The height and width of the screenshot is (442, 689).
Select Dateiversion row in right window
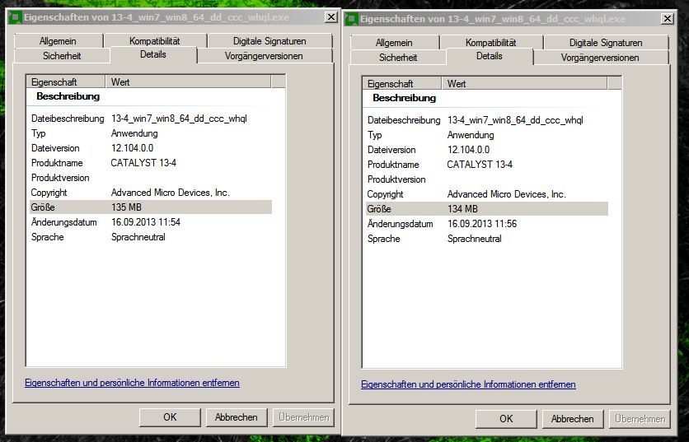[x=487, y=150]
